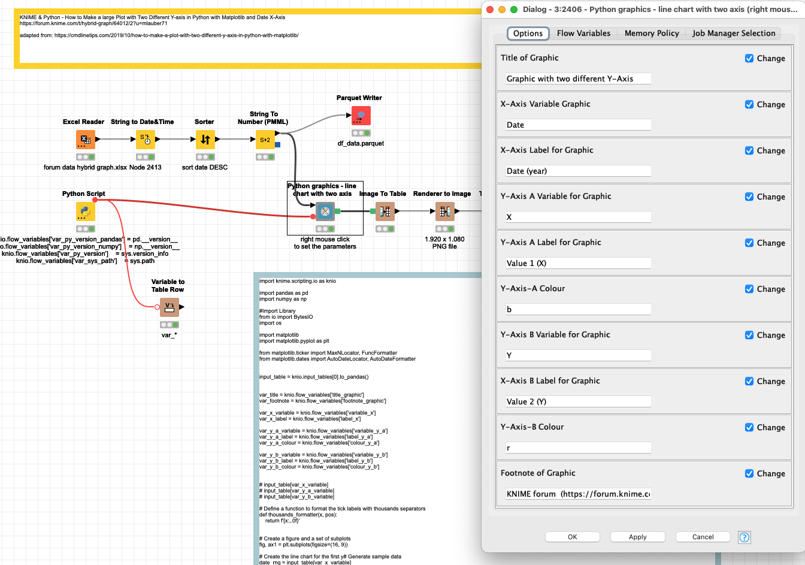Click 'forum data hybrid graph.xlsx' label
This screenshot has width=805, height=565.
pyautogui.click(x=85, y=167)
